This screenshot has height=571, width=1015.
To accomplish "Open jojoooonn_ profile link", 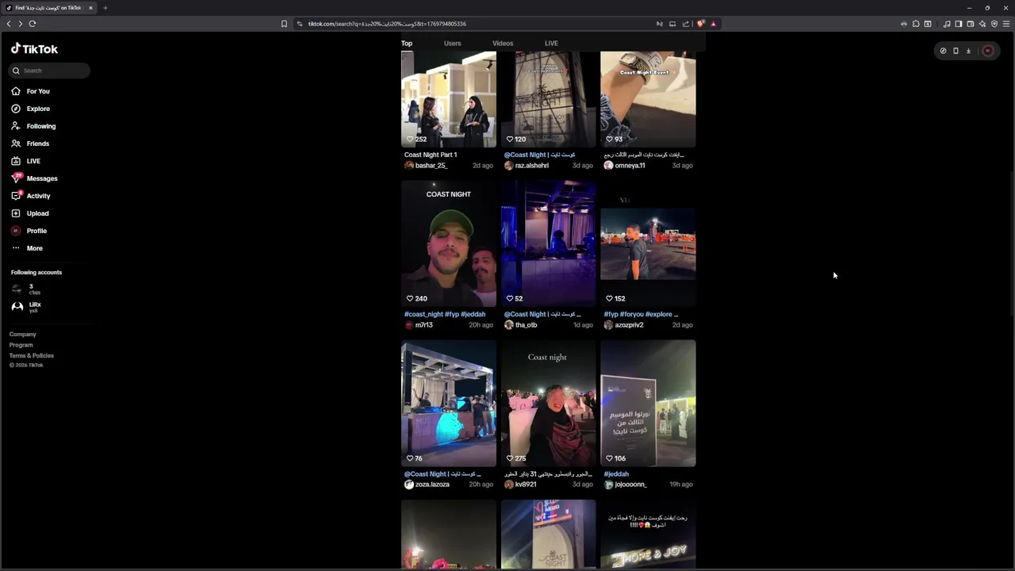I will pos(631,485).
